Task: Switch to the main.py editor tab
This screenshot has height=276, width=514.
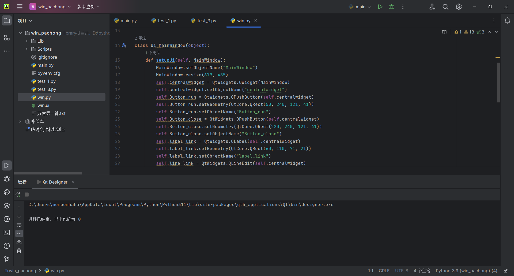Action: (x=125, y=21)
